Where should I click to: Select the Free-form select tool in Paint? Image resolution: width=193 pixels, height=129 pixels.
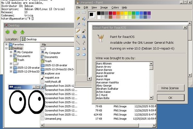click(78, 13)
